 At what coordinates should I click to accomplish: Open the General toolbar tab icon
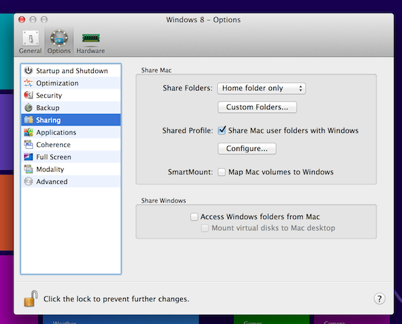[x=31, y=38]
